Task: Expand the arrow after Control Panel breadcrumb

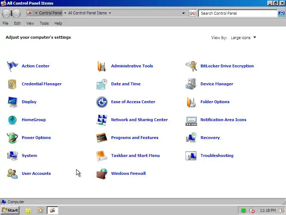Action: pos(65,13)
